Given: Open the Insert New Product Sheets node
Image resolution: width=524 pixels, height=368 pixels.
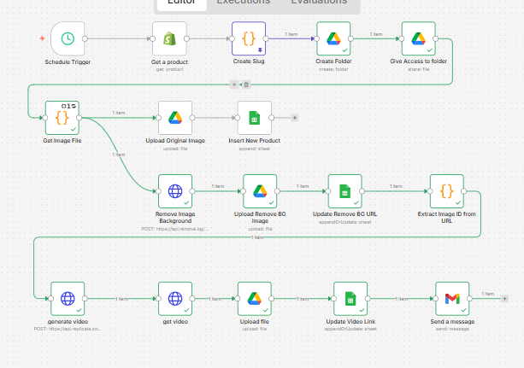Looking at the screenshot, I should point(254,118).
